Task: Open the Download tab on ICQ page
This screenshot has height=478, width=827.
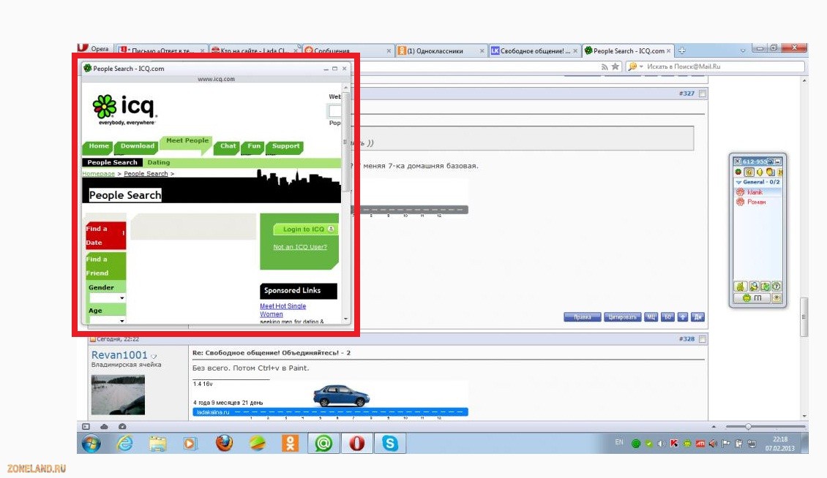Action: pyautogui.click(x=137, y=146)
